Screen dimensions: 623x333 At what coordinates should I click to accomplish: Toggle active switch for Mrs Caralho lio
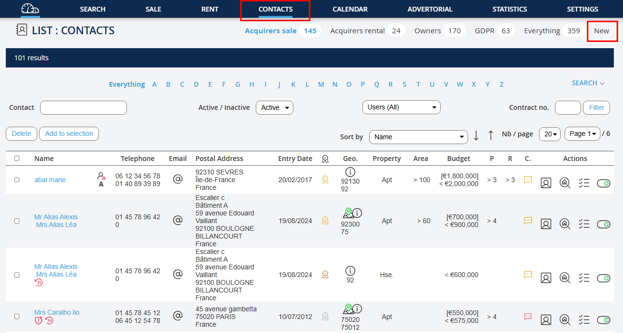pos(603,320)
